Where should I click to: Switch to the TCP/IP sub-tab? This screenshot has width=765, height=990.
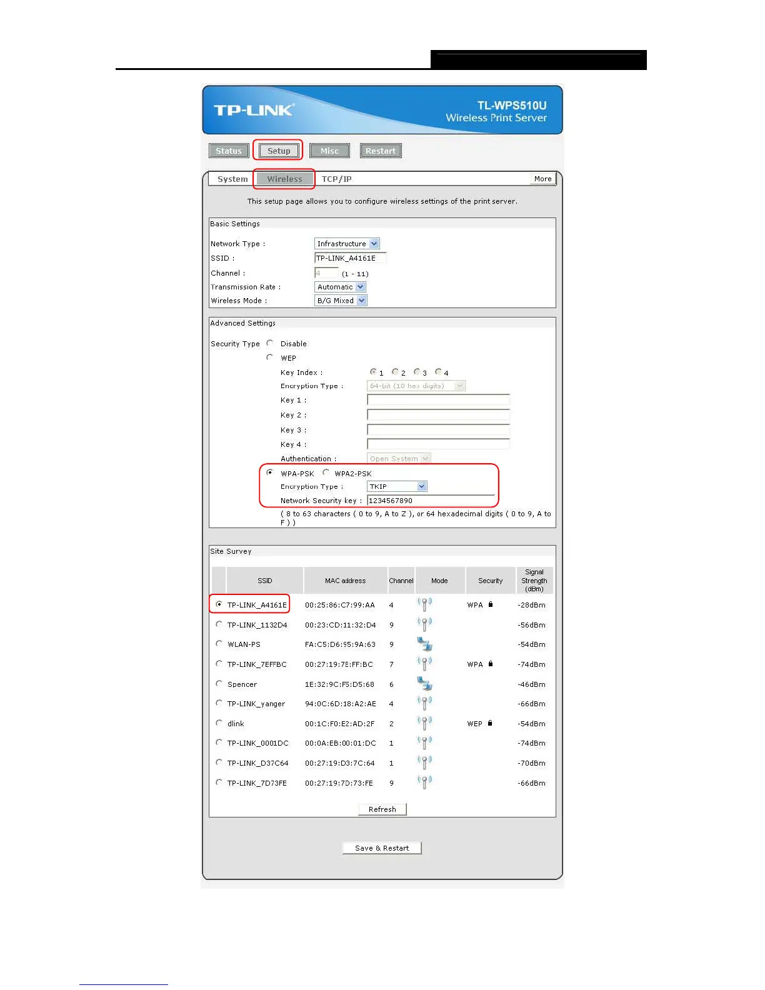[x=337, y=179]
